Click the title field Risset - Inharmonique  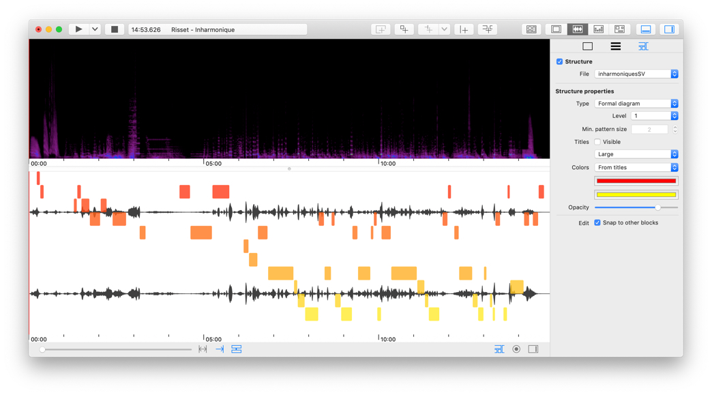point(203,29)
